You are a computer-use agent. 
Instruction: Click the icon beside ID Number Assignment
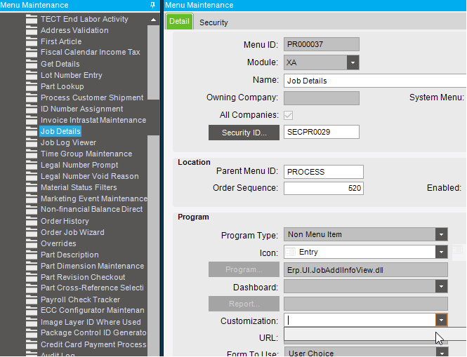[x=32, y=109]
